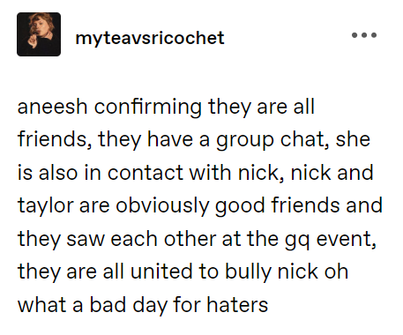The height and width of the screenshot is (335, 403).
Task: Click the word 'haters' at the post end
Action: click(x=237, y=305)
